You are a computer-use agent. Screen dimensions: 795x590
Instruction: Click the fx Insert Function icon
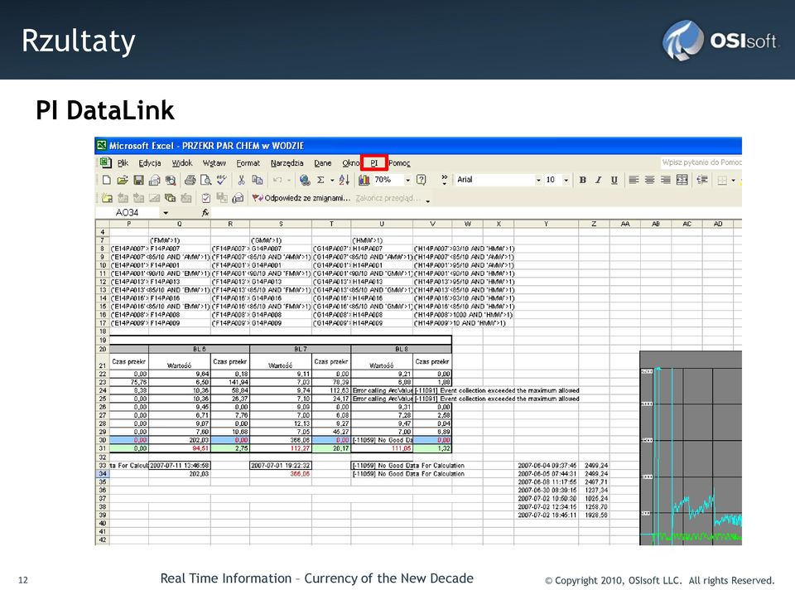click(x=205, y=213)
